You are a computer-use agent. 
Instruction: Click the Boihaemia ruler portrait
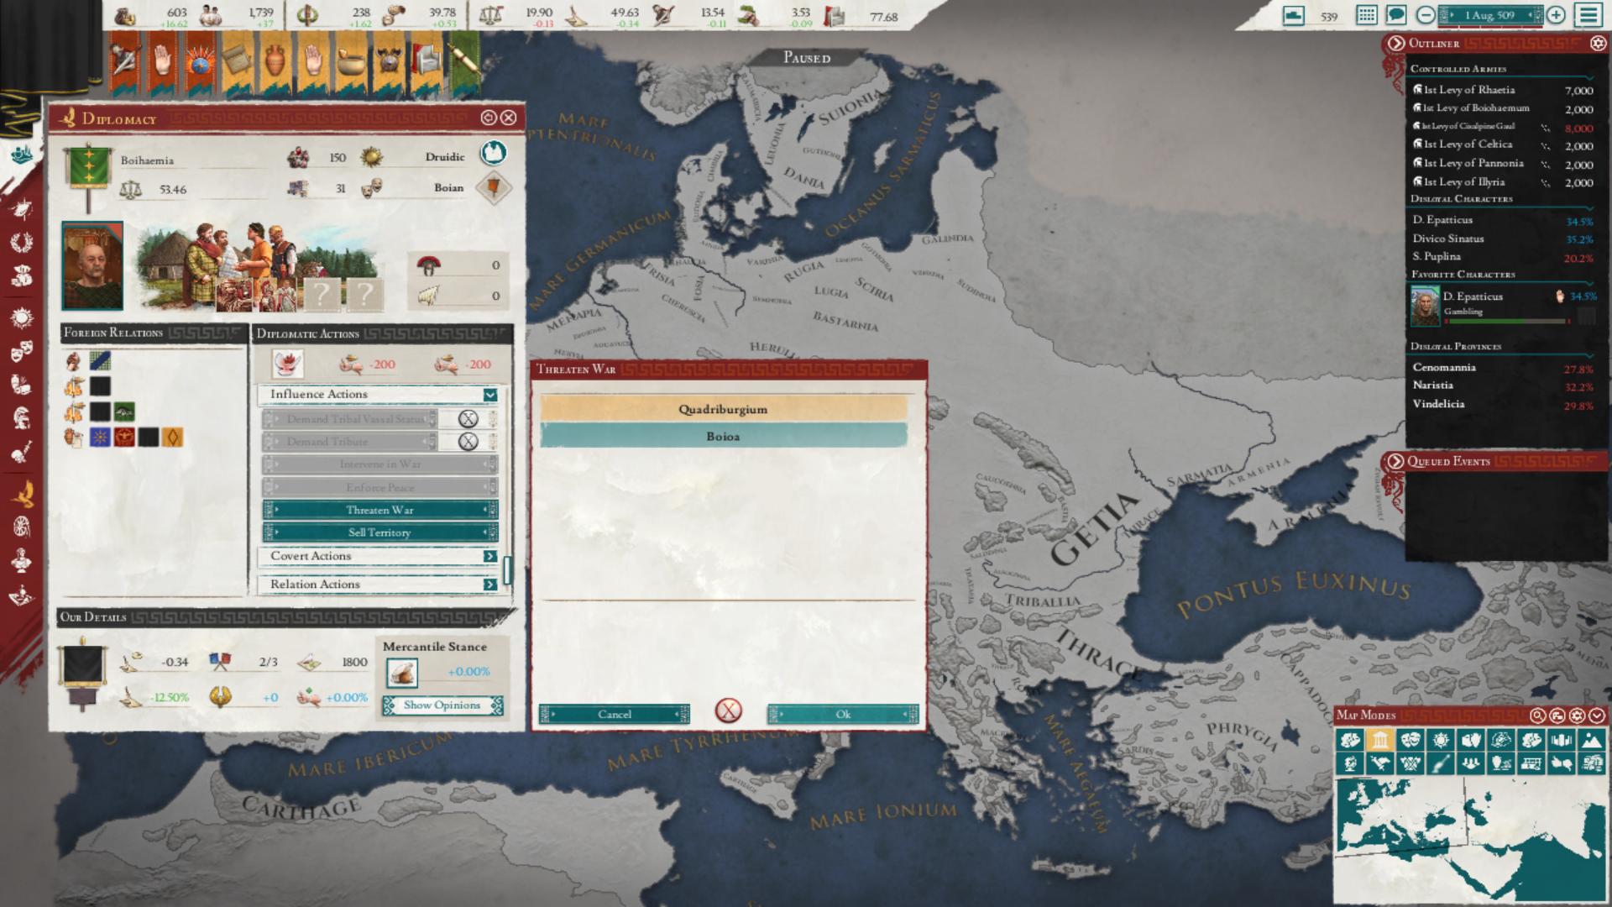click(x=92, y=266)
